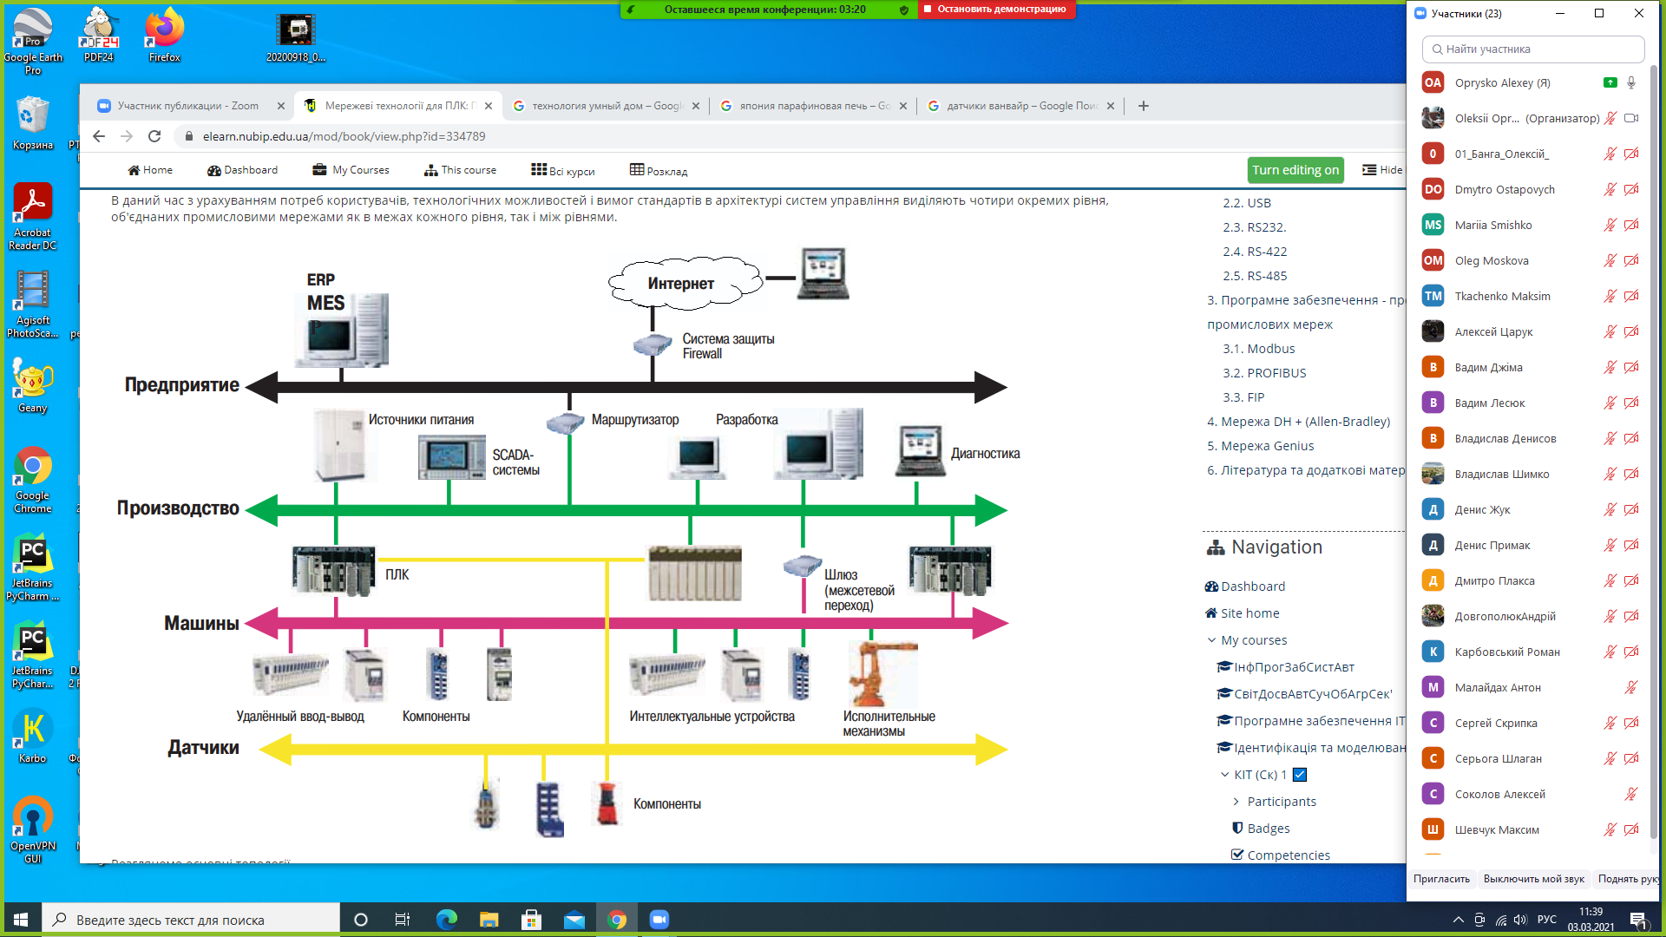Click the Найти участника search field
Viewport: 1666px width, 937px height.
(1533, 49)
